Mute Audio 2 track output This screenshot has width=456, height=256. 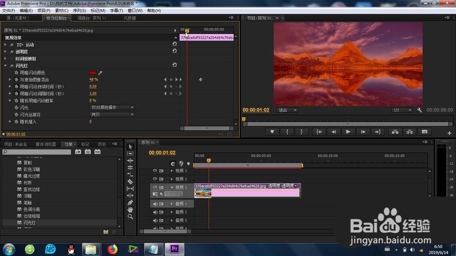pyautogui.click(x=155, y=212)
